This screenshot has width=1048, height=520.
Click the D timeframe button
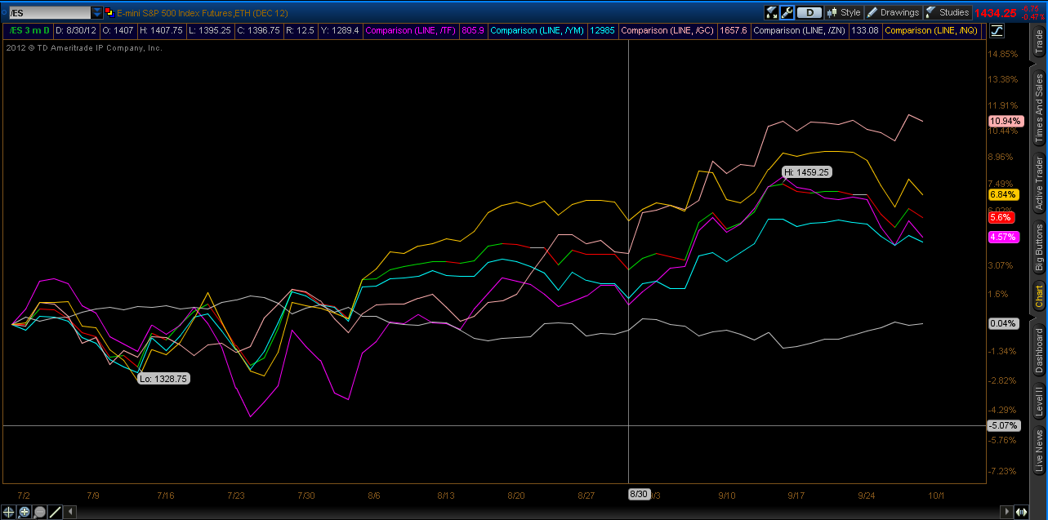(809, 12)
